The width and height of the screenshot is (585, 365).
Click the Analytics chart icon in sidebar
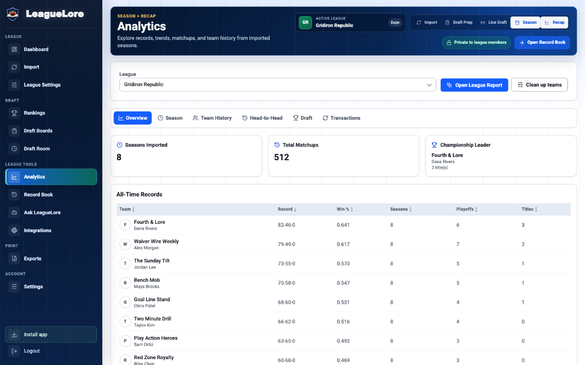(x=14, y=177)
